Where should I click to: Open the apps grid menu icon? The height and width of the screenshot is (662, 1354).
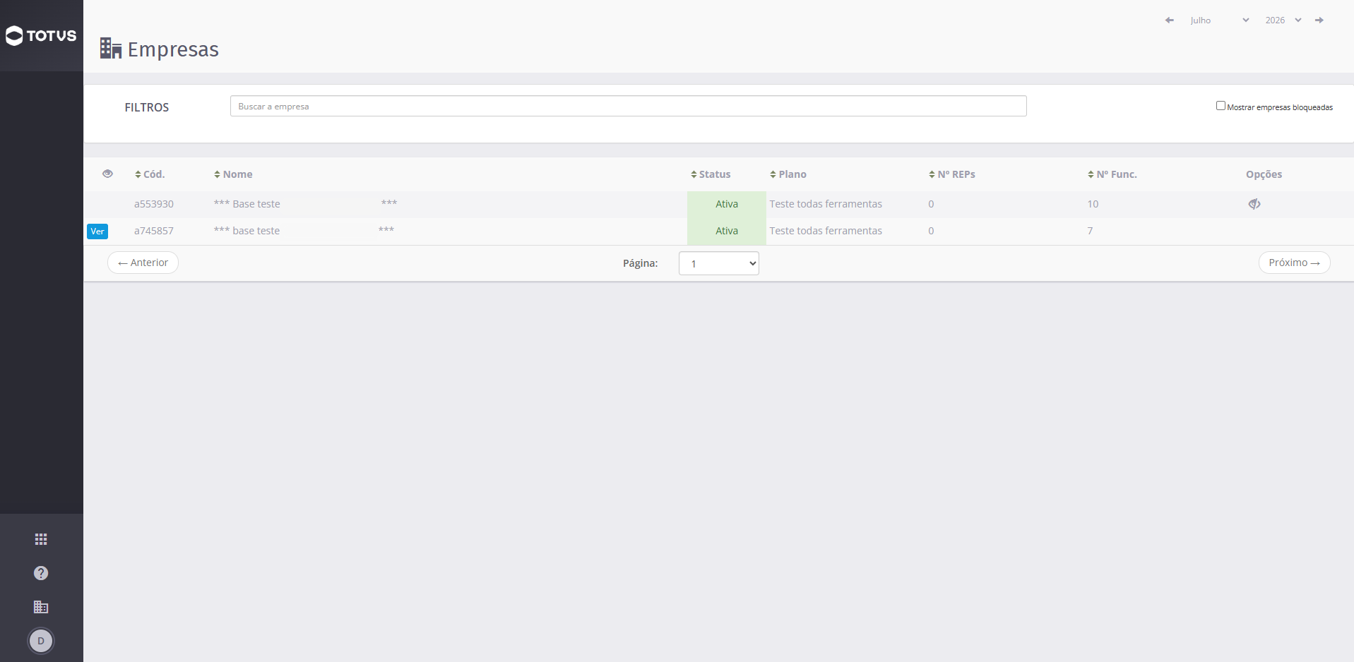[41, 539]
